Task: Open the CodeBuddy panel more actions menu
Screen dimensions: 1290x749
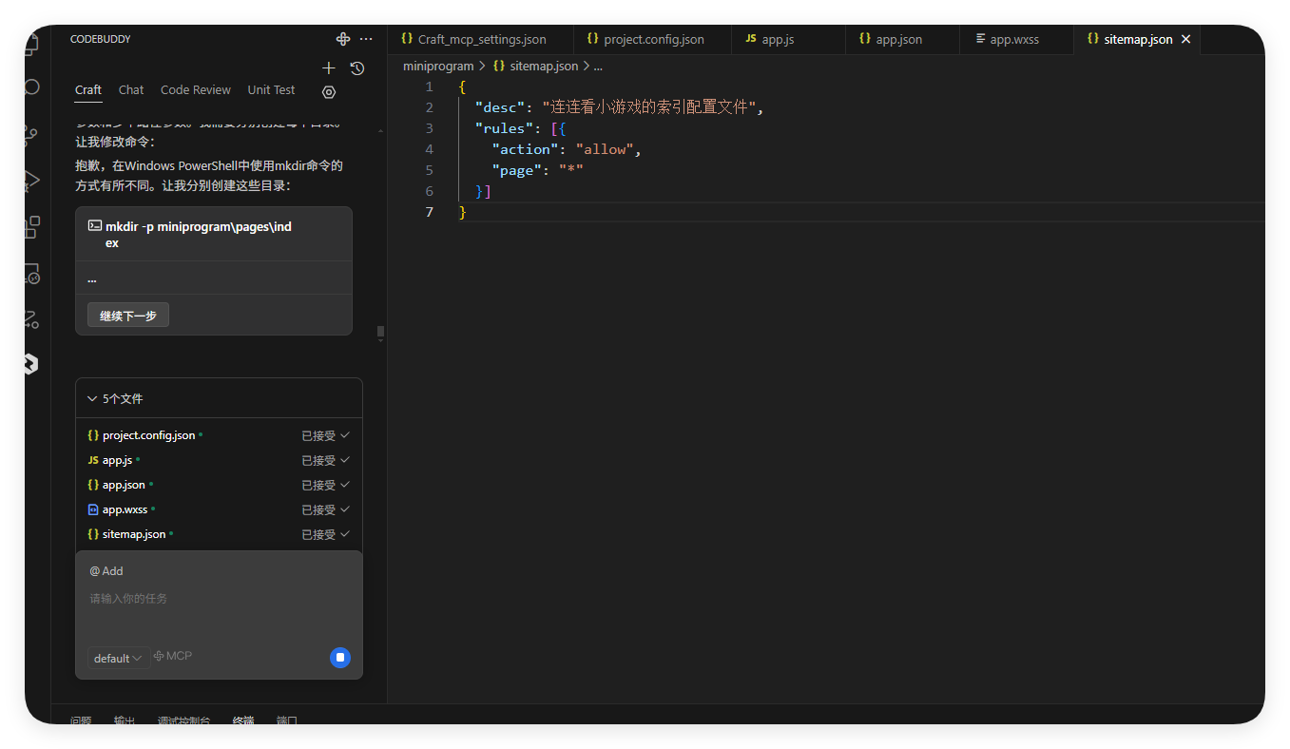Action: 366,39
